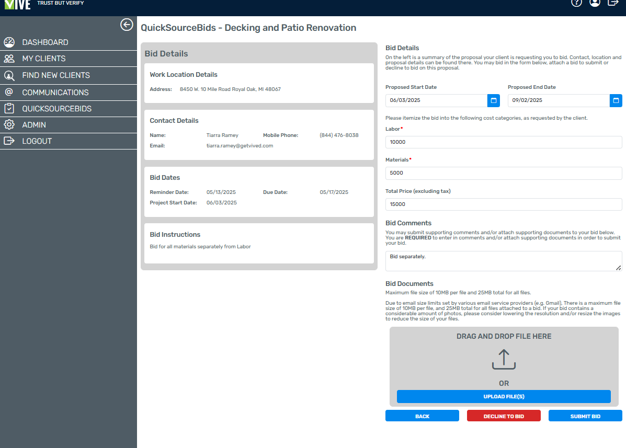This screenshot has width=626, height=448.
Task: Click the comments box resize handle
Action: [x=618, y=268]
